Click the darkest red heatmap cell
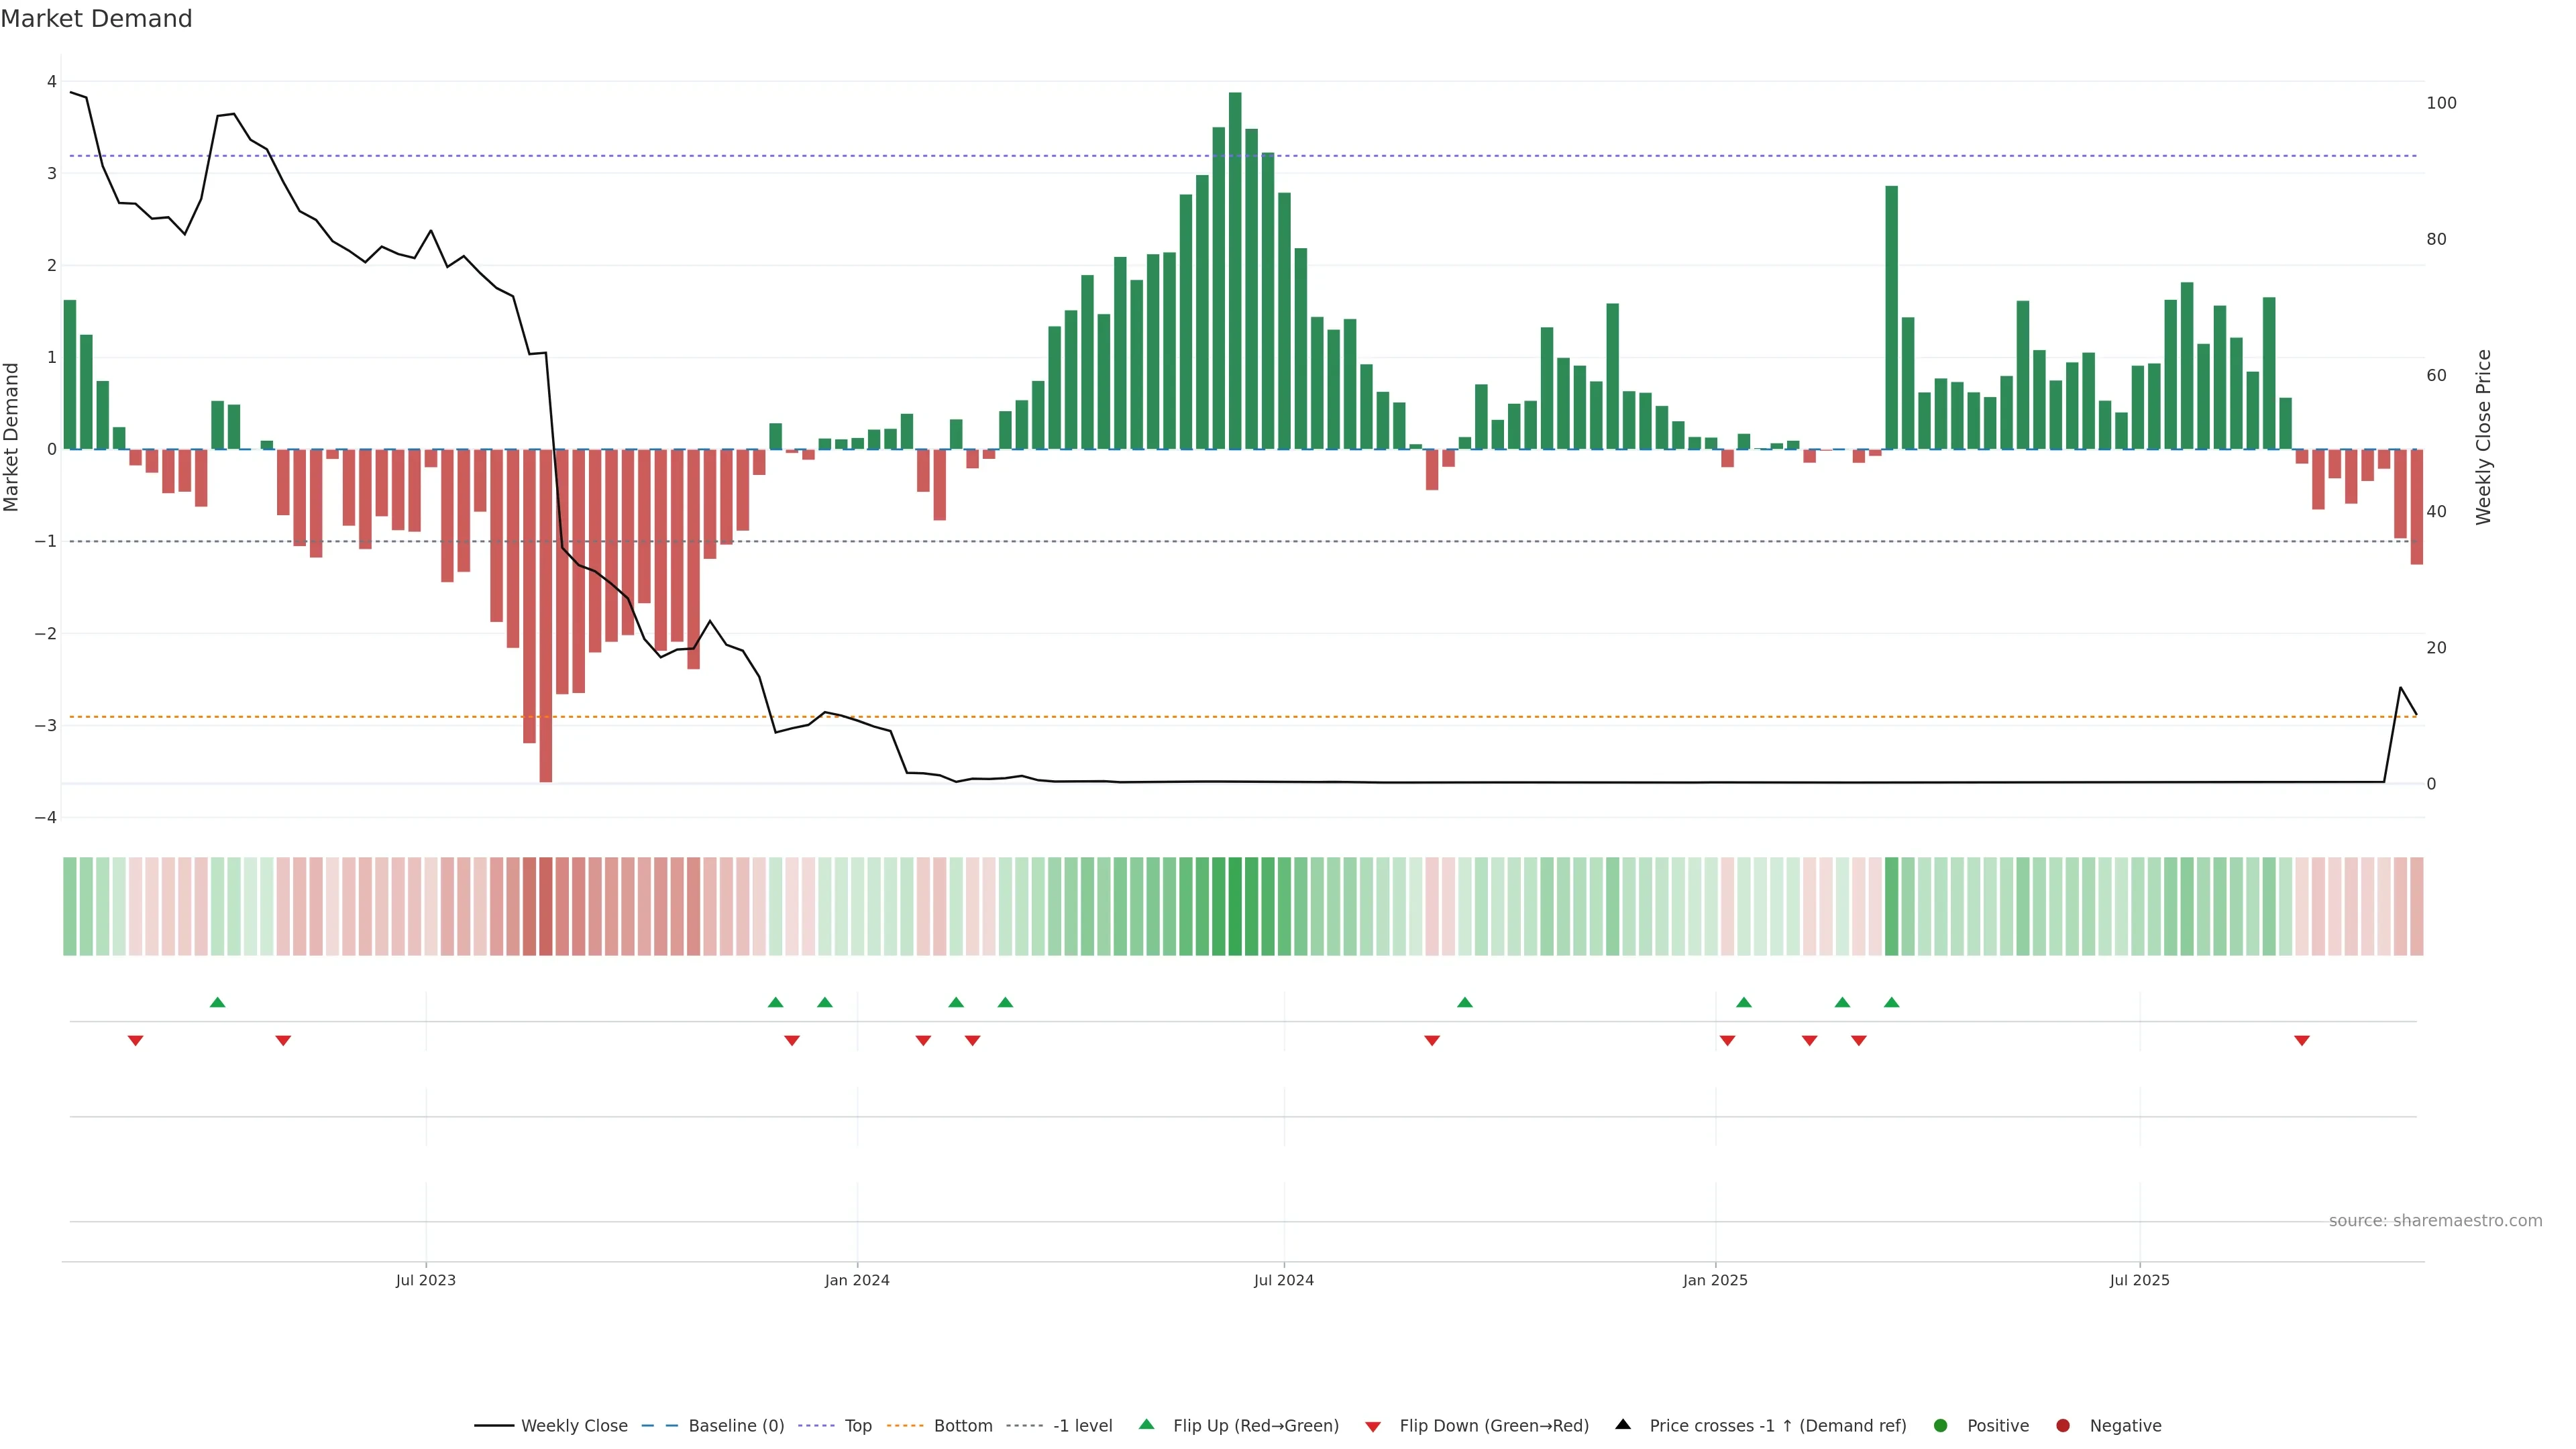This screenshot has height=1449, width=2576. pos(546,906)
